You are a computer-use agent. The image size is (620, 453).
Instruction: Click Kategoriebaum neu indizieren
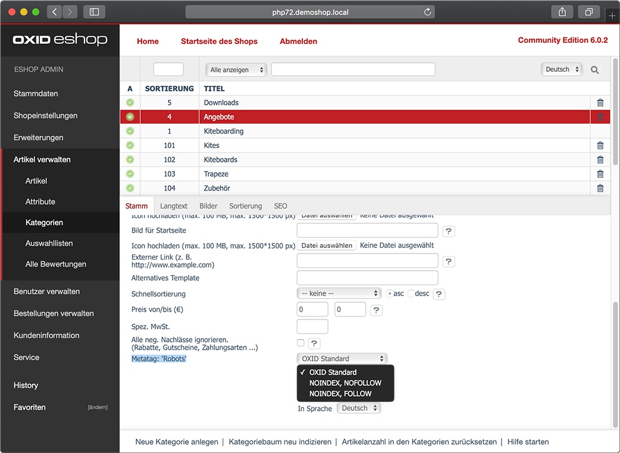[x=280, y=442]
